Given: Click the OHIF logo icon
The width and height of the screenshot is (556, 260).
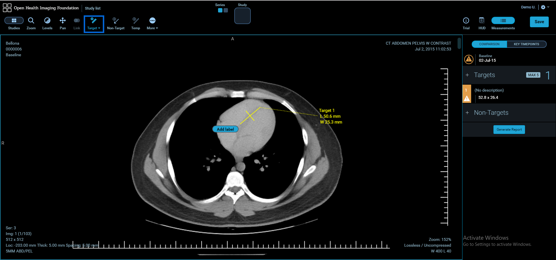Looking at the screenshot, I should tap(7, 8).
